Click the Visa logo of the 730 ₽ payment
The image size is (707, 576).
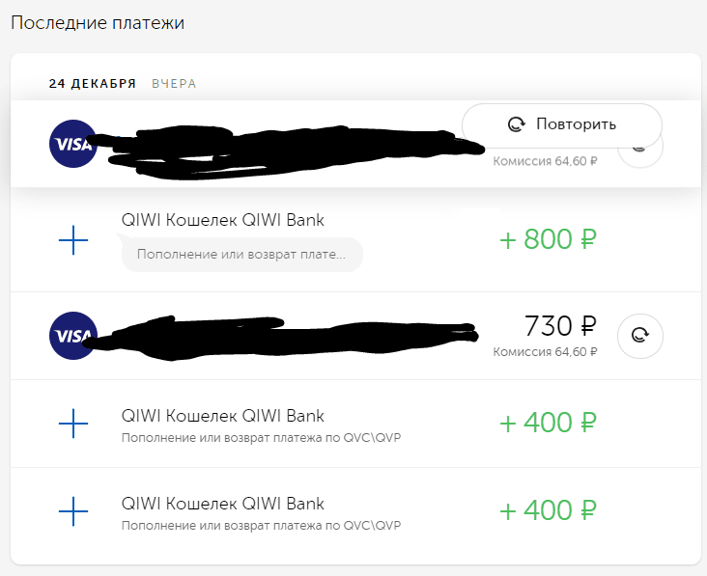click(x=72, y=336)
